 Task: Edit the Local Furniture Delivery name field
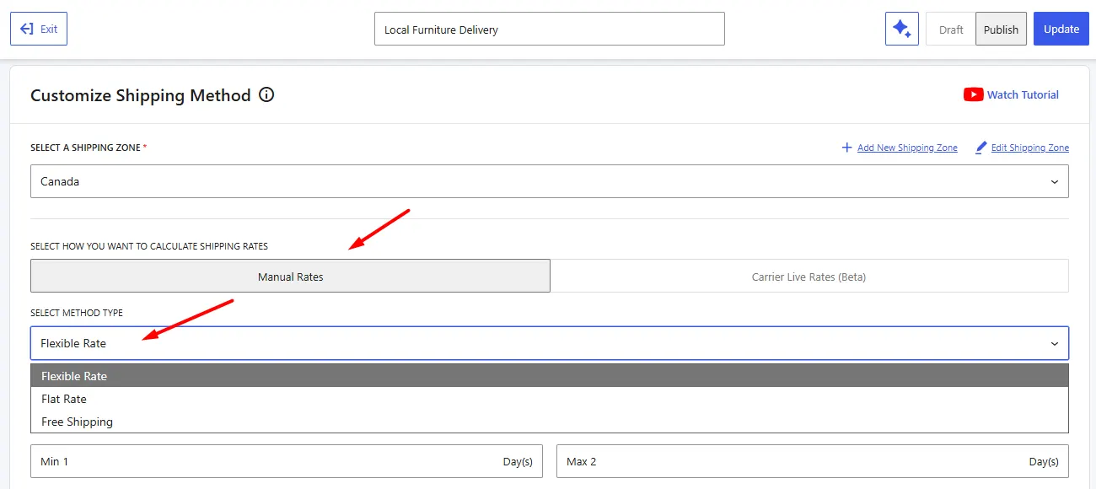tap(549, 29)
